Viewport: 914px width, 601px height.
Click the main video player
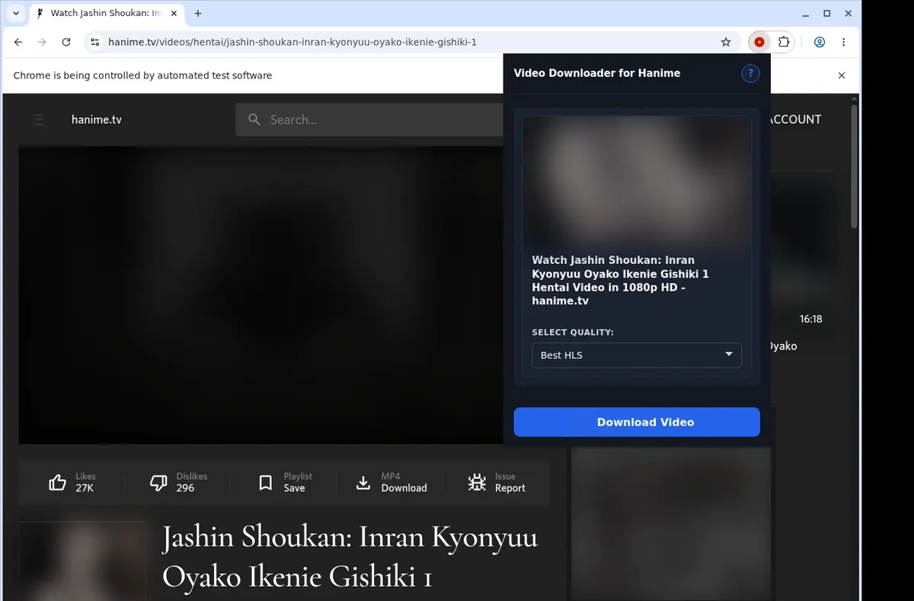tap(260, 295)
